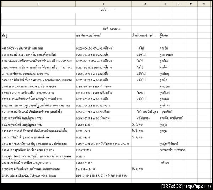Click phone cell starting '0-2955-9755'

[x=103, y=54]
